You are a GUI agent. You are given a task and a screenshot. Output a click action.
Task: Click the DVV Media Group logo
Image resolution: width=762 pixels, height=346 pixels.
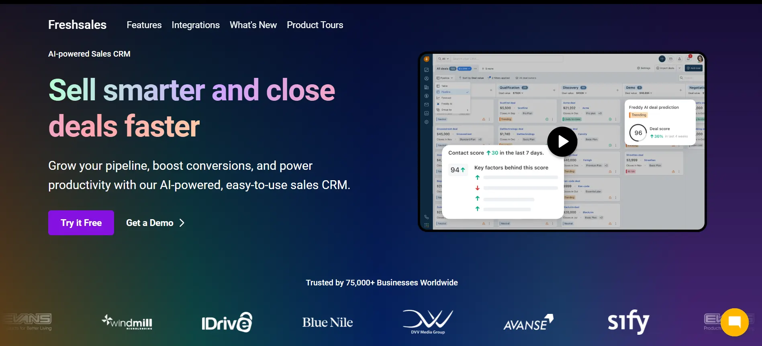pos(428,322)
